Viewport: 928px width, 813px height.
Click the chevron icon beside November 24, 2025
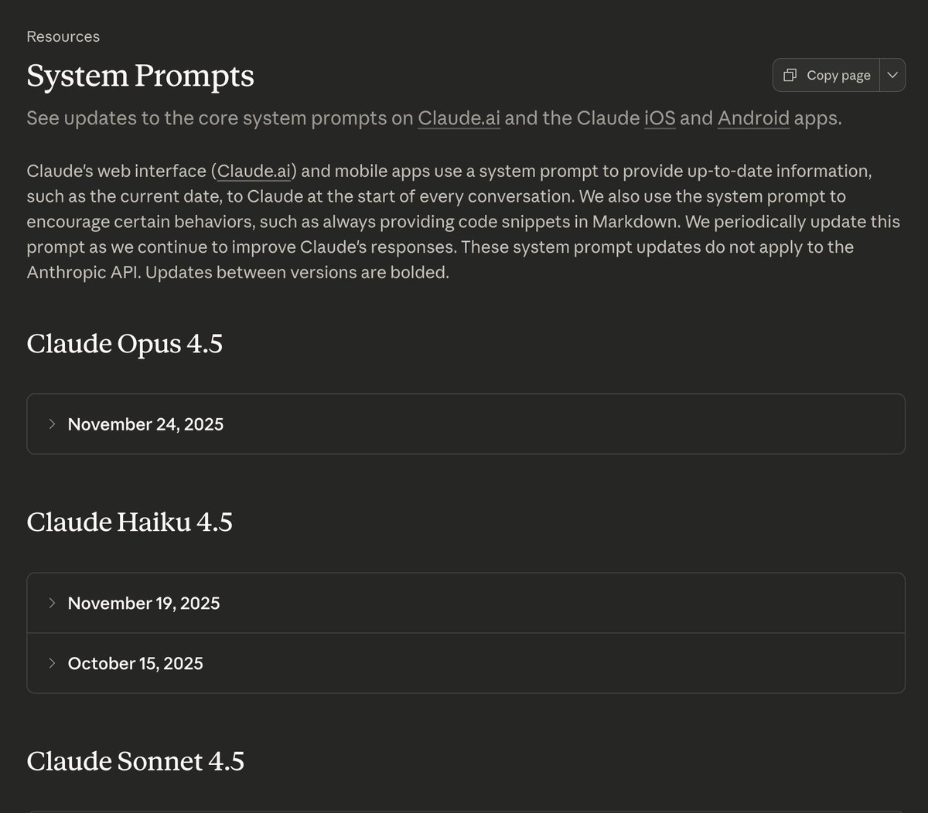pos(52,424)
